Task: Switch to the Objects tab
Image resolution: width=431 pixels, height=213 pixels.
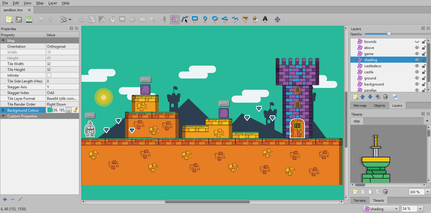Action: point(379,106)
